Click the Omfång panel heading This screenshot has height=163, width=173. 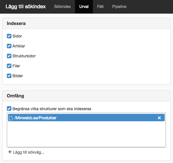[15, 96]
